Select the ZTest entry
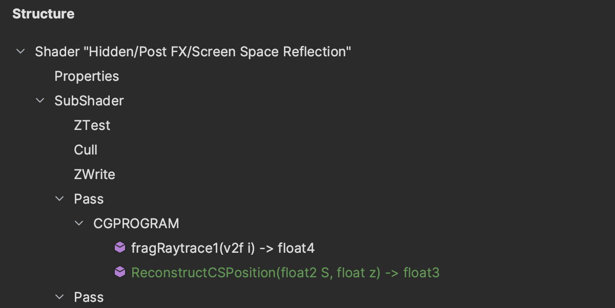Screen dimensions: 615x308 pos(92,125)
